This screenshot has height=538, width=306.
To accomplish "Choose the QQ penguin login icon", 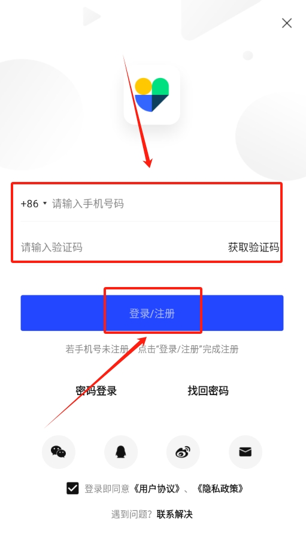I will [121, 452].
